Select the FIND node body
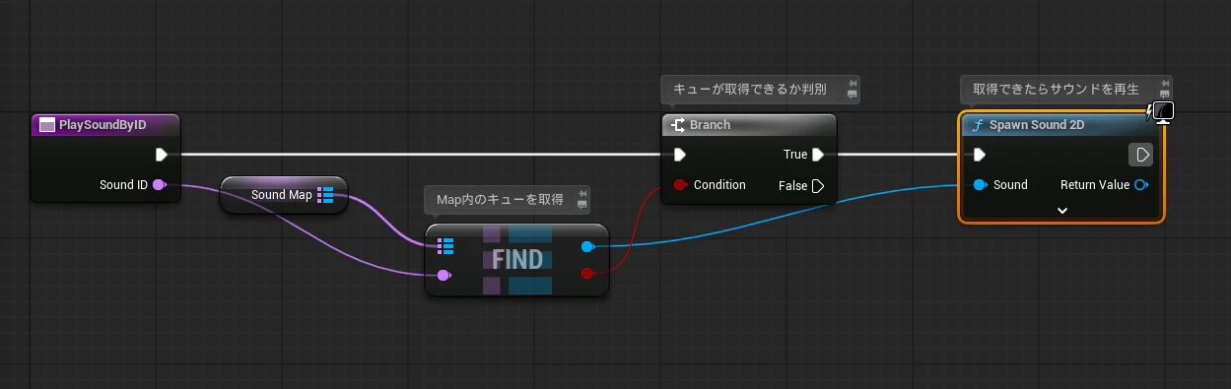The height and width of the screenshot is (389, 1231). [517, 259]
